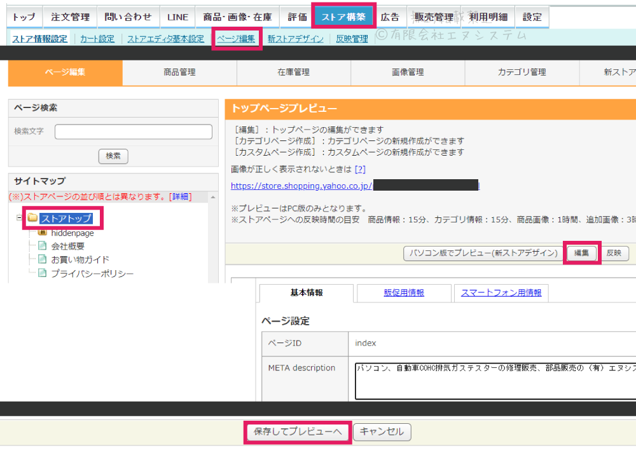Switch to the 販促用情報 tab
The image size is (636, 455).
(x=404, y=293)
